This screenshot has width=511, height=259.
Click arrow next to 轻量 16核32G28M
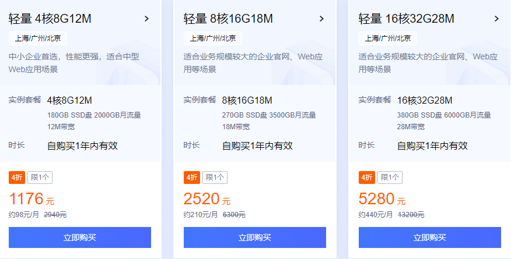pos(496,19)
